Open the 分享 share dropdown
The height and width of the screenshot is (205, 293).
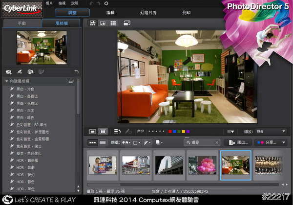pos(270,142)
